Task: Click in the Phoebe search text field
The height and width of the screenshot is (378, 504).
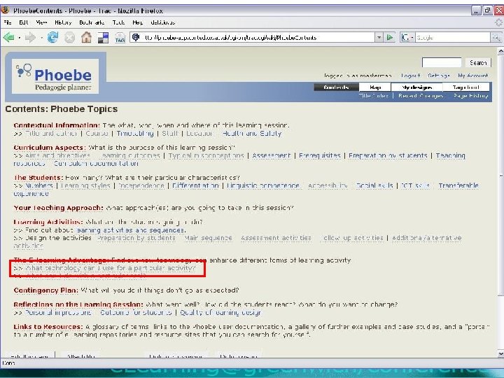Action: 441,62
